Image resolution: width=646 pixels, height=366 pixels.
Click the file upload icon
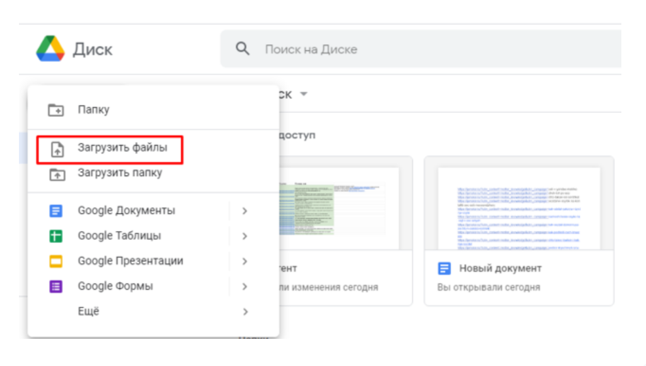[57, 148]
